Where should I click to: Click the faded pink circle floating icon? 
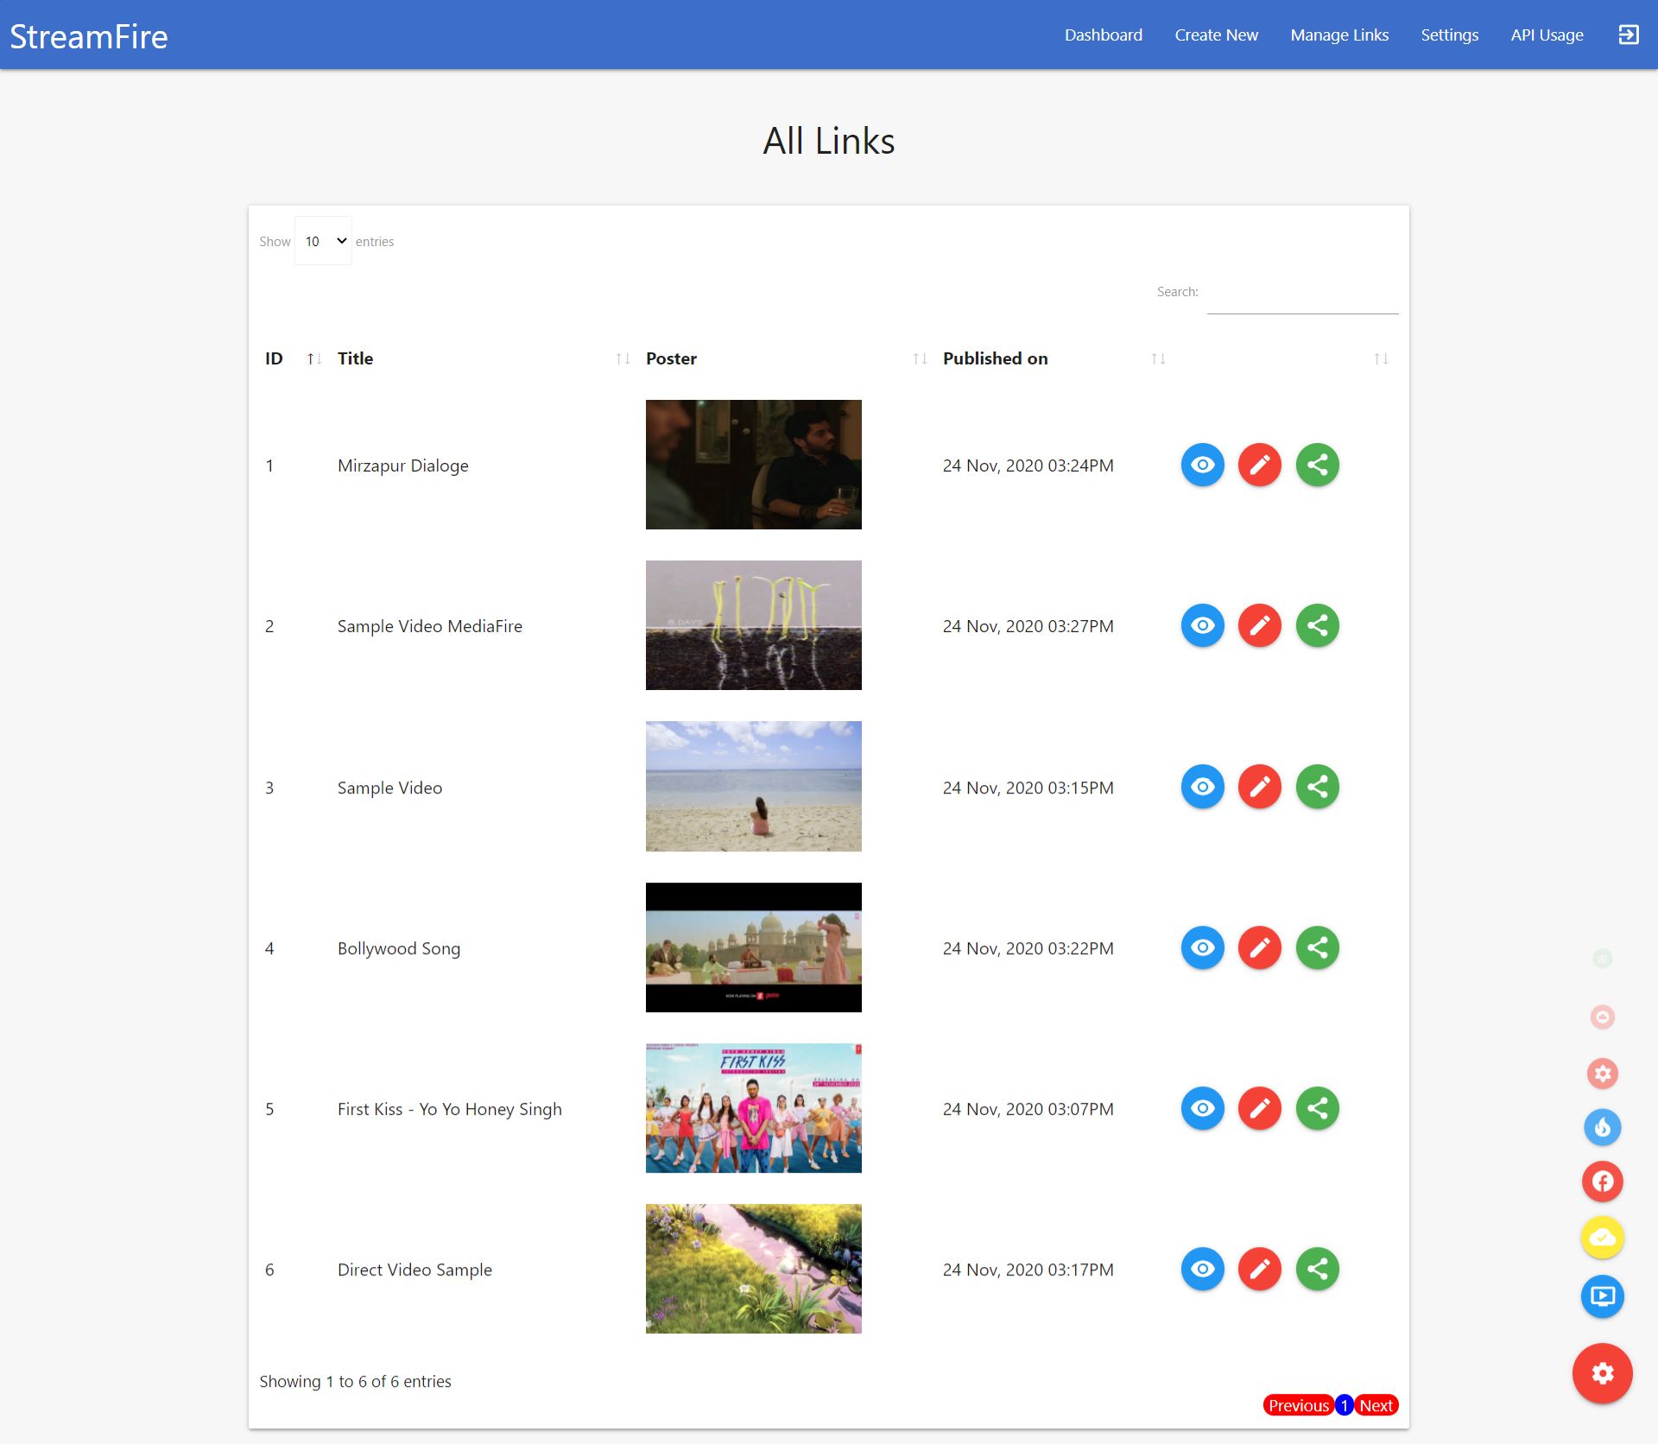click(1603, 1016)
